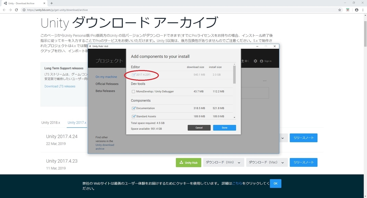Tick the MonoDevelop / Unity Debugger checkbox
The image size is (367, 198).
click(133, 92)
